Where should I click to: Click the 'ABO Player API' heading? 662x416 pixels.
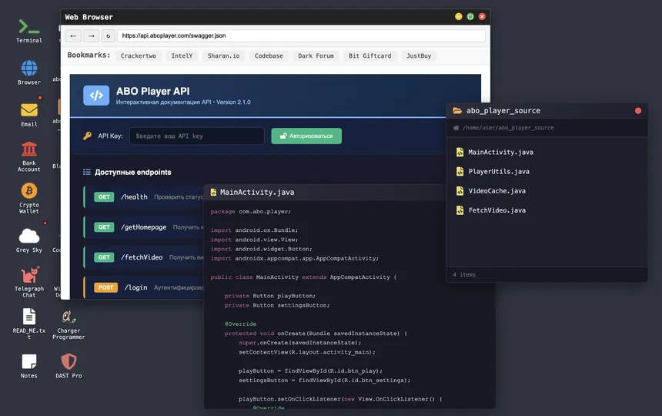[x=153, y=91]
